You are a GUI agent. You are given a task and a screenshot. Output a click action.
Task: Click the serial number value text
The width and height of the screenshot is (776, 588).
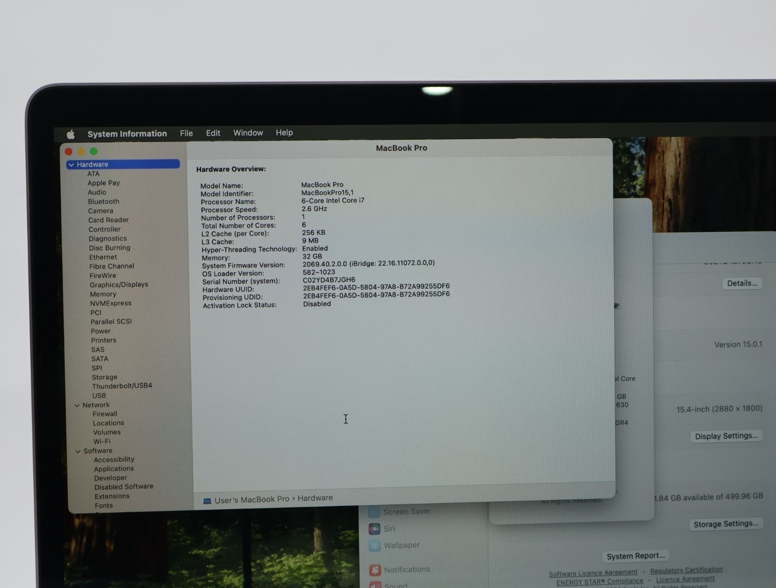[x=329, y=280]
